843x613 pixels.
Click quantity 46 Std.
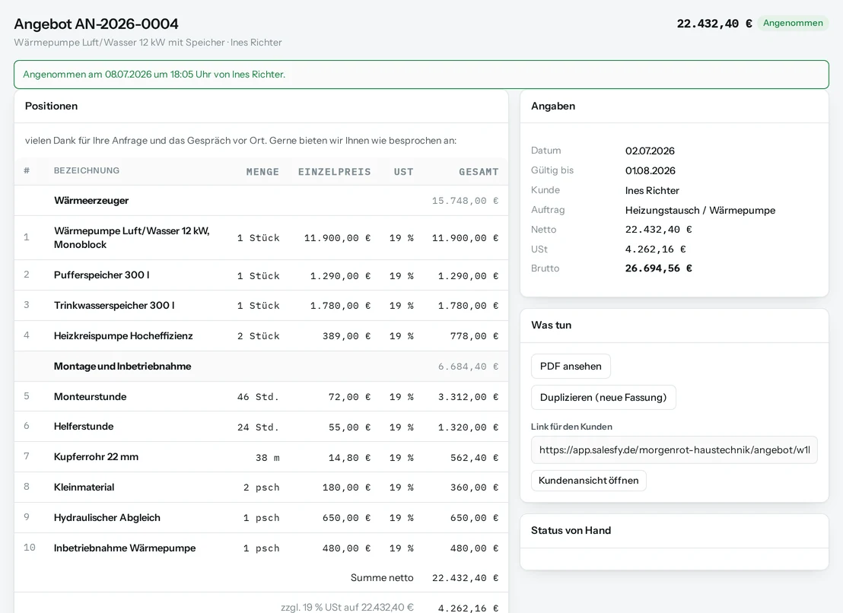(258, 397)
